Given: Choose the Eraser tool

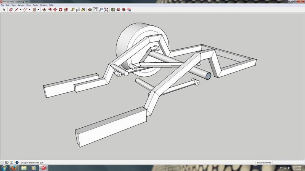Looking at the screenshot, I should 11,9.
